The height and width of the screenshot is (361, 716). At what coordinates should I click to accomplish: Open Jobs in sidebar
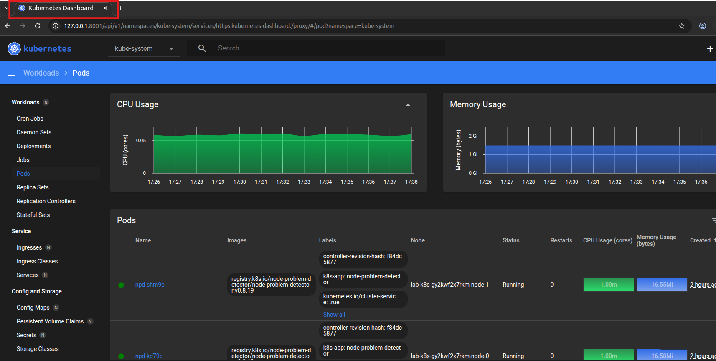click(x=23, y=160)
